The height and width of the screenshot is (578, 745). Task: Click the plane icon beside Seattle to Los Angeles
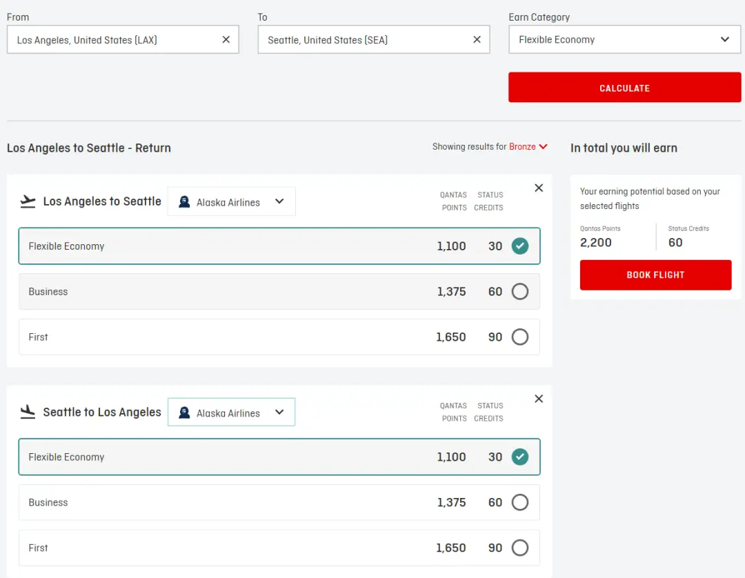pos(28,412)
